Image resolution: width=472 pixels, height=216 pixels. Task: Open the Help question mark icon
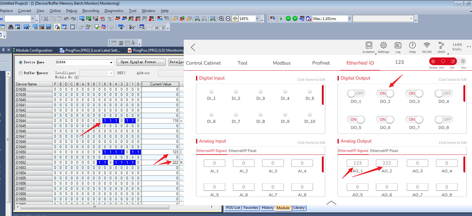pyautogui.click(x=412, y=46)
